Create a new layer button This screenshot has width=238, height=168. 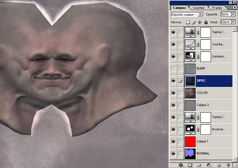219,165
